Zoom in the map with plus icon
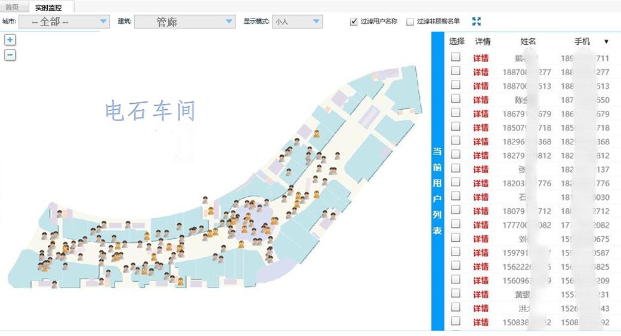Viewport: 621px width, 336px height. [10, 40]
